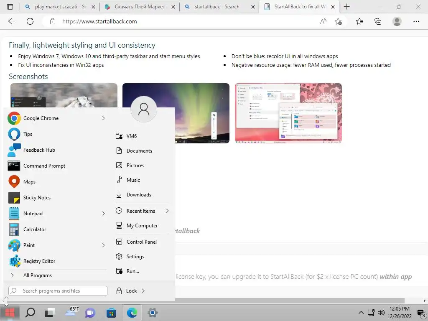Screen dimensions: 428x321
Task: Expand Notepad jump list arrow
Action: click(104, 214)
